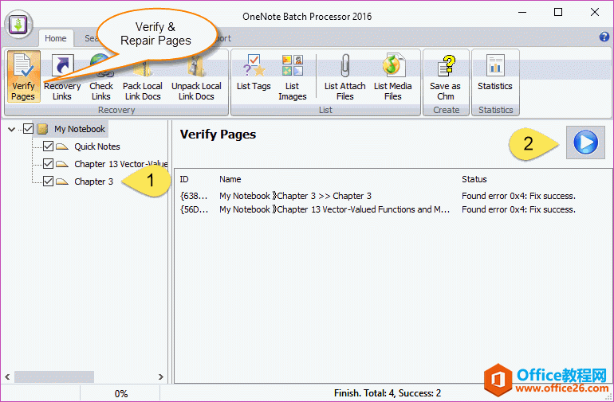Screen dimensions: 614x402
Task: Click the Chapter 13 section icon
Action: click(62, 164)
